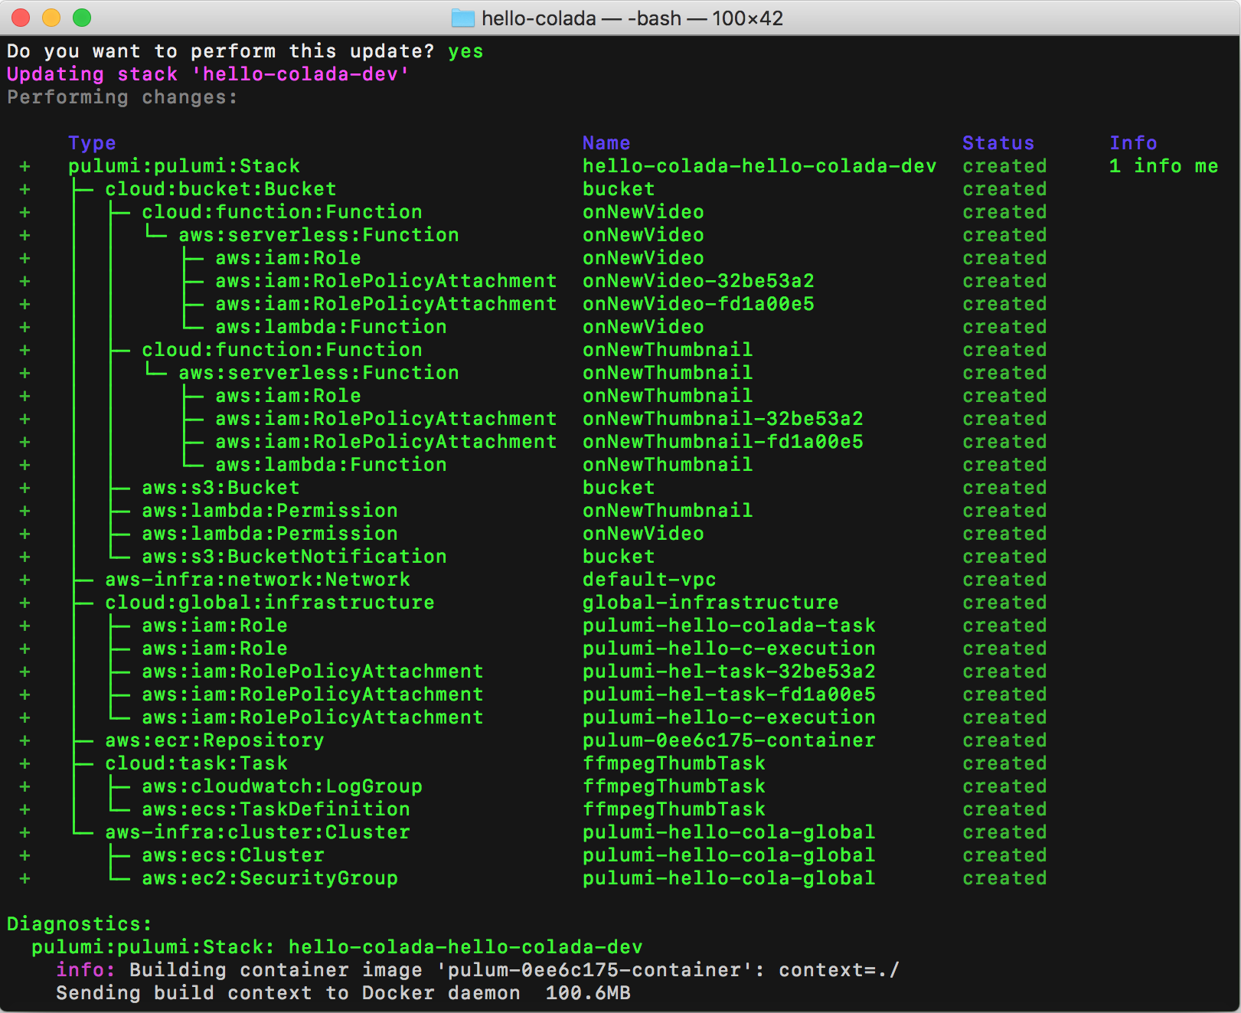Click the yellow minimize button

click(x=51, y=18)
